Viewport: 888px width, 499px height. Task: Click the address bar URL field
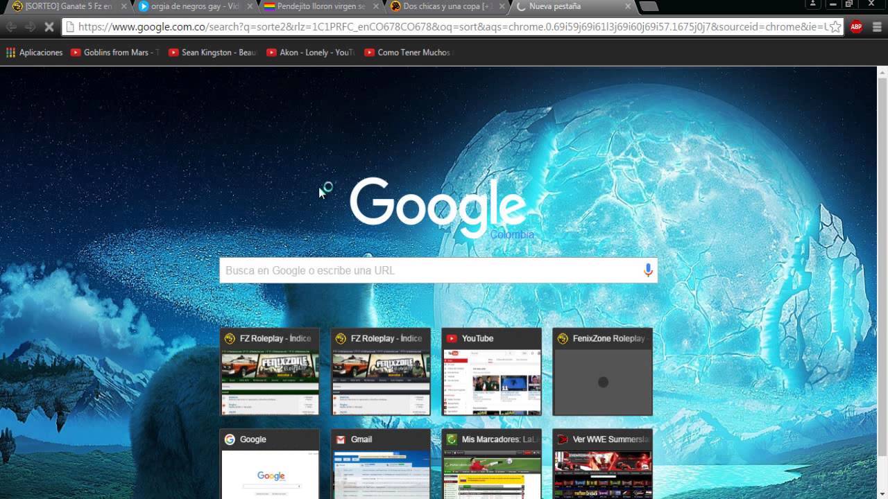tap(451, 27)
